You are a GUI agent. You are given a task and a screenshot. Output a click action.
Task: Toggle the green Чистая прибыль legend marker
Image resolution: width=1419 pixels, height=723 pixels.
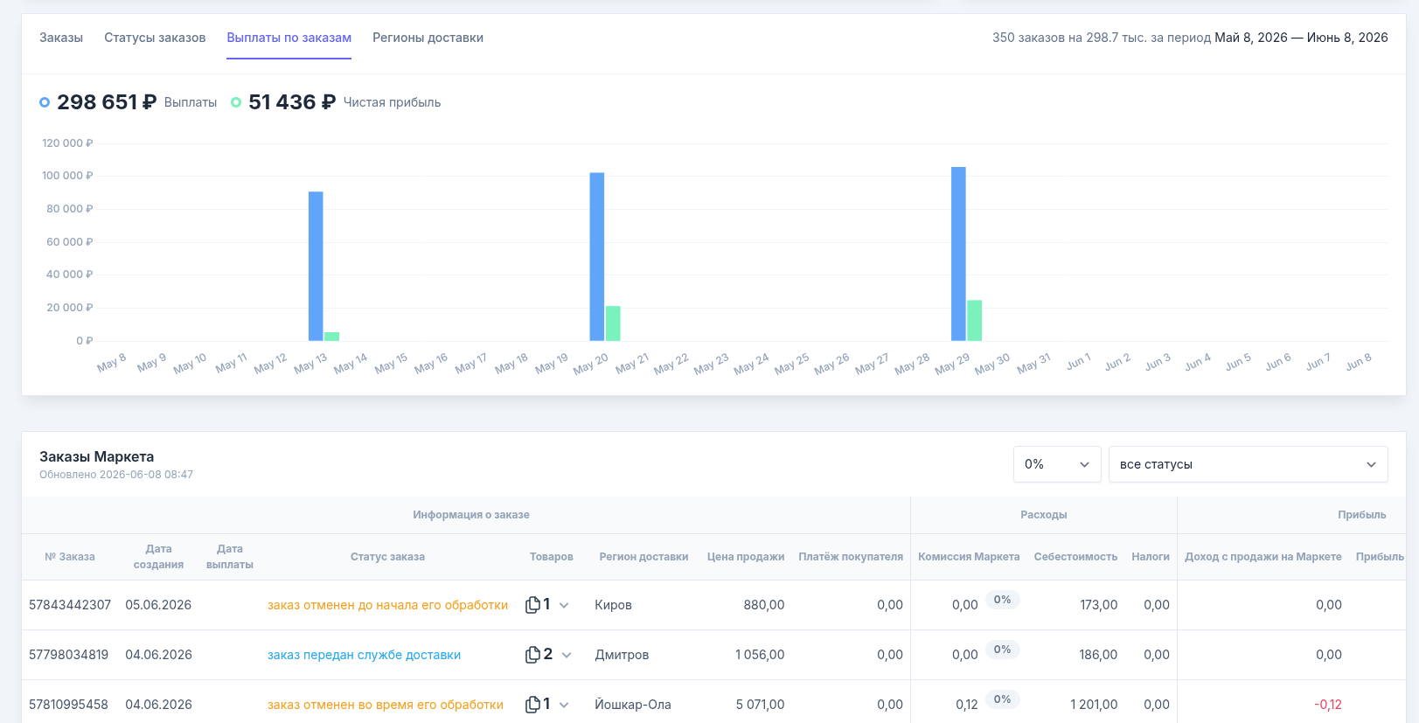(236, 102)
